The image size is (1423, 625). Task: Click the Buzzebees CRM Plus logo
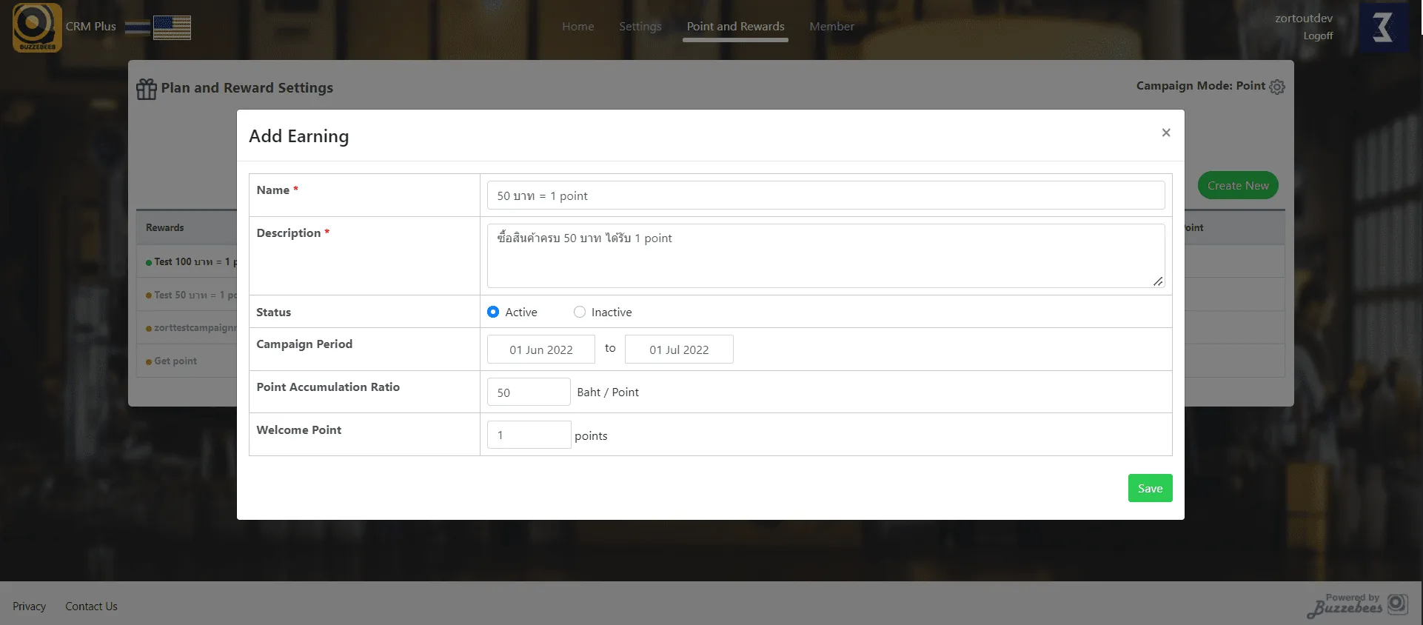point(37,27)
